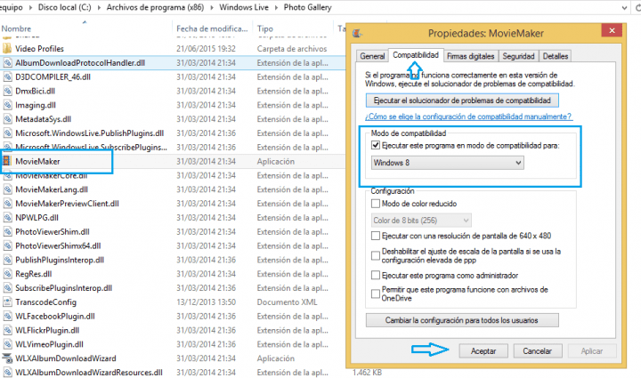
Task: Click the Imaging.dll file icon
Action: 7,105
